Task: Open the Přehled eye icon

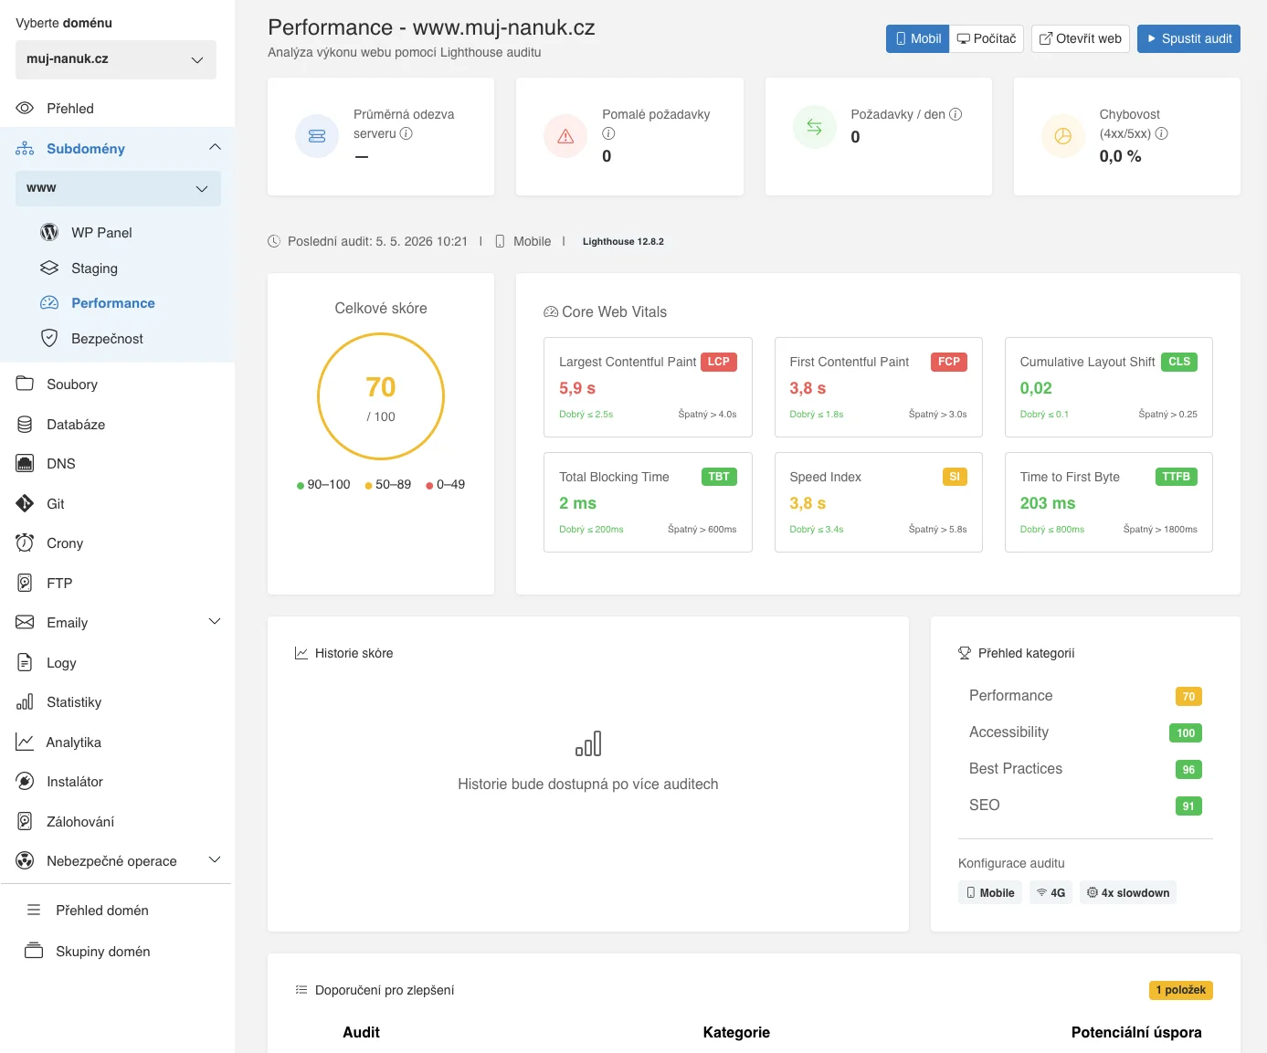Action: (25, 109)
